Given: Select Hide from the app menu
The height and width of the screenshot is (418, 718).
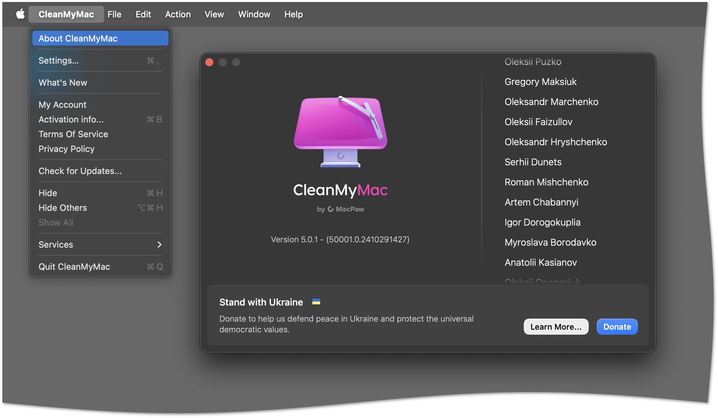Looking at the screenshot, I should 100,193.
